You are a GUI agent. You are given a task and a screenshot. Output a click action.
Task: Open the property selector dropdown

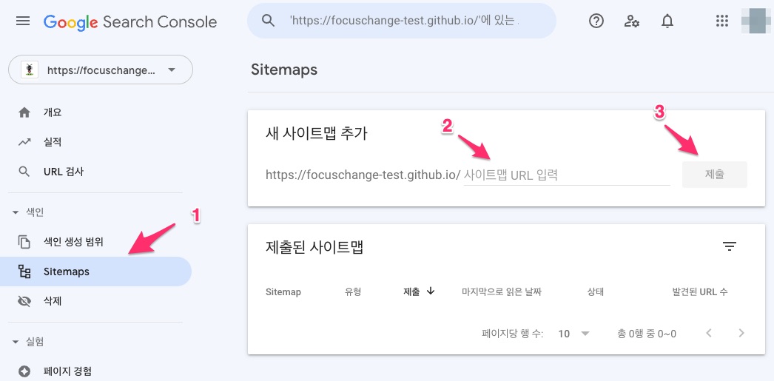pyautogui.click(x=101, y=70)
